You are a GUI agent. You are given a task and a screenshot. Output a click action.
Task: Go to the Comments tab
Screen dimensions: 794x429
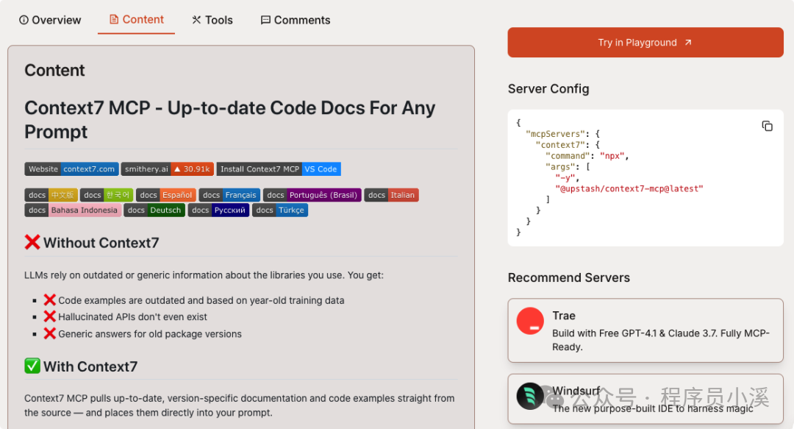pos(296,20)
